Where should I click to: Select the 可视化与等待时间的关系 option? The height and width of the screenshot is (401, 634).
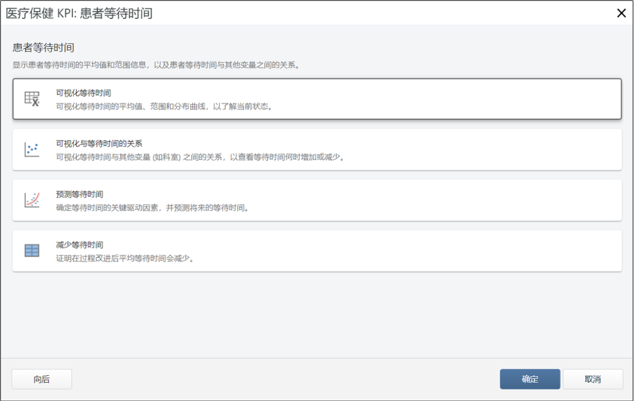pyautogui.click(x=317, y=148)
